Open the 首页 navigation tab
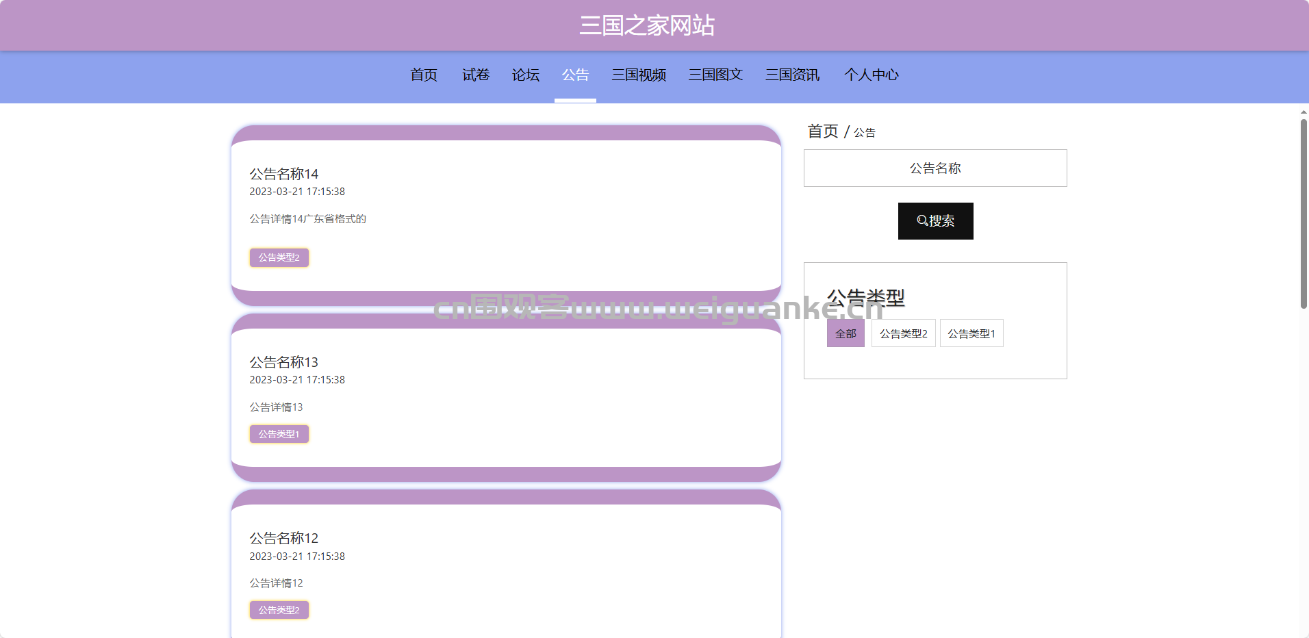1309x638 pixels. tap(423, 75)
